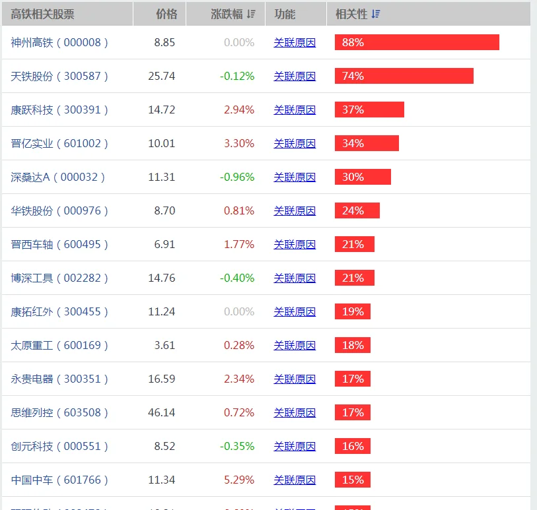Click the 88% correlation bar for 神州高铁
537x510 pixels.
pos(416,42)
